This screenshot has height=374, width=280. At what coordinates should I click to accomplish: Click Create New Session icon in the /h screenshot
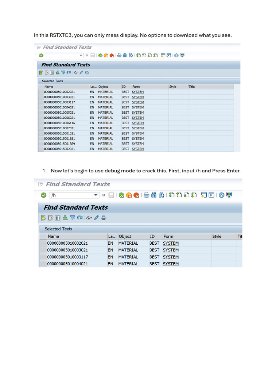(204, 195)
